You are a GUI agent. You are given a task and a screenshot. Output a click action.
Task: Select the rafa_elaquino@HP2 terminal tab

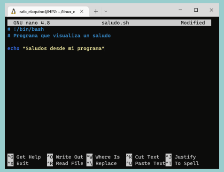click(48, 12)
